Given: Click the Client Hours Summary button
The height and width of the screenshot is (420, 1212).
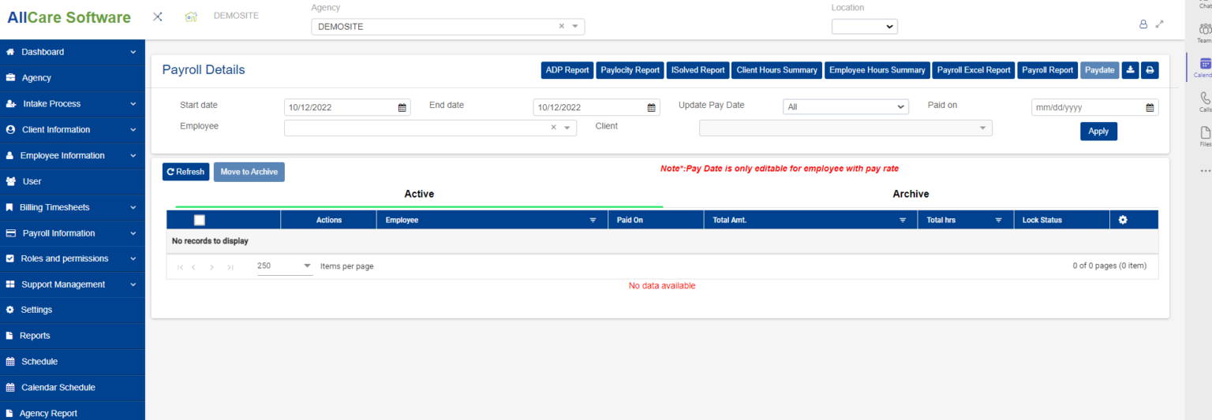Looking at the screenshot, I should pyautogui.click(x=776, y=70).
